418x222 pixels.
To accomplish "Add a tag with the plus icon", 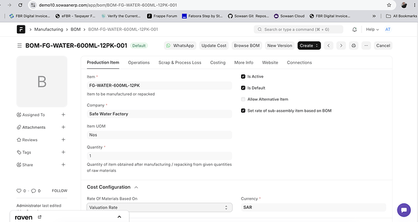I will 63,152.
